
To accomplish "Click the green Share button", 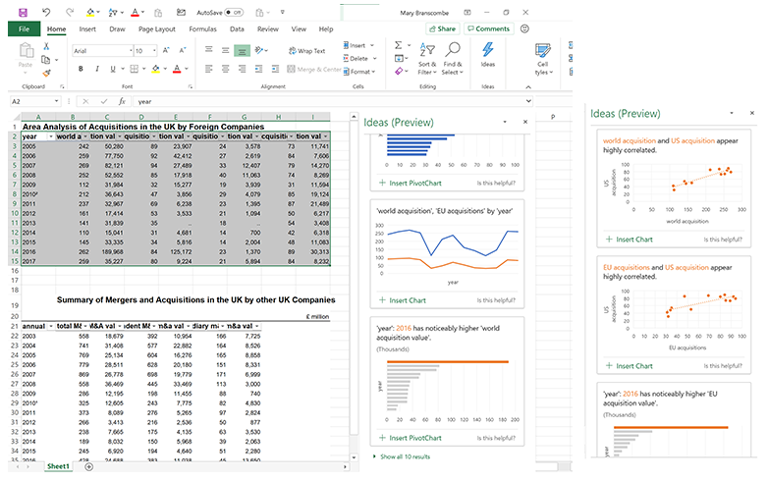I will point(442,28).
